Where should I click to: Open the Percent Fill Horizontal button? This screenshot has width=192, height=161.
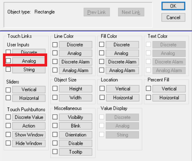tap(169, 98)
